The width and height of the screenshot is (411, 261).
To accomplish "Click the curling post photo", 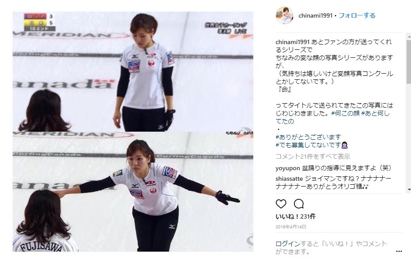I will click(133, 131).
